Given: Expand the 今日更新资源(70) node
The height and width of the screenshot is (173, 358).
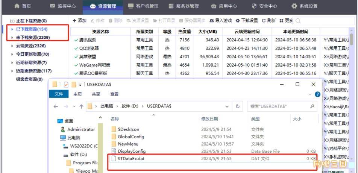Looking at the screenshot, I should (x=12, y=54).
